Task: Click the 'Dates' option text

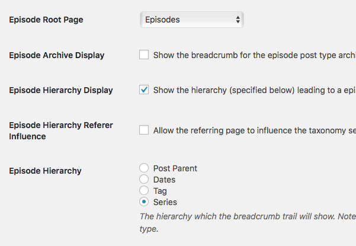Action: click(164, 180)
